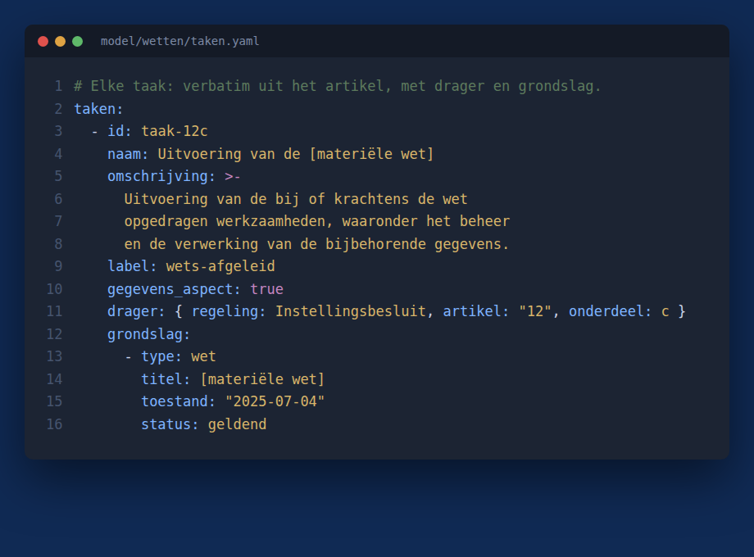Click the status value 'geldend'
The height and width of the screenshot is (557, 754).
[237, 423]
